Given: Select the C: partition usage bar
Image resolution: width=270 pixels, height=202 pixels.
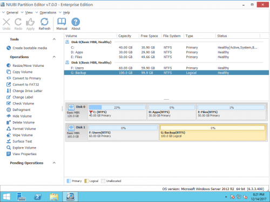Looking at the screenshot, I should pyautogui.click(x=117, y=107).
